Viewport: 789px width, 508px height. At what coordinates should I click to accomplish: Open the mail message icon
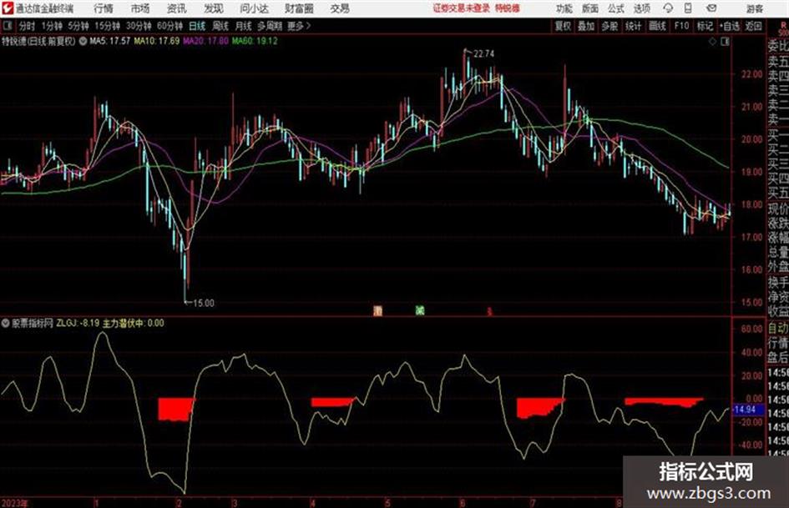tap(711, 8)
